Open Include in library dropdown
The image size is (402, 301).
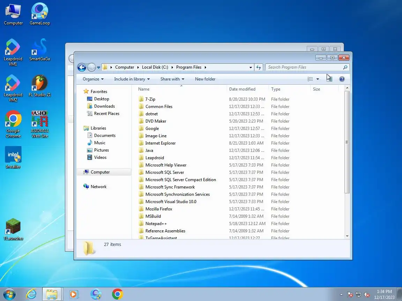132,79
